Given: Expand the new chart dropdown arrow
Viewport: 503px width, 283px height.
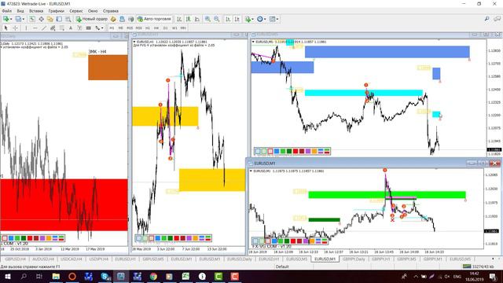Looking at the screenshot, I should click(11, 19).
